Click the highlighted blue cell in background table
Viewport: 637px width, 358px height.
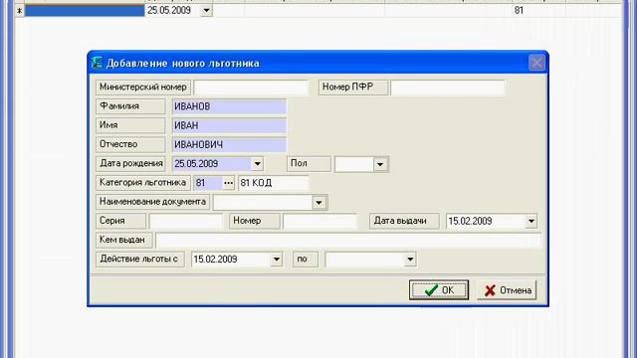(x=85, y=10)
